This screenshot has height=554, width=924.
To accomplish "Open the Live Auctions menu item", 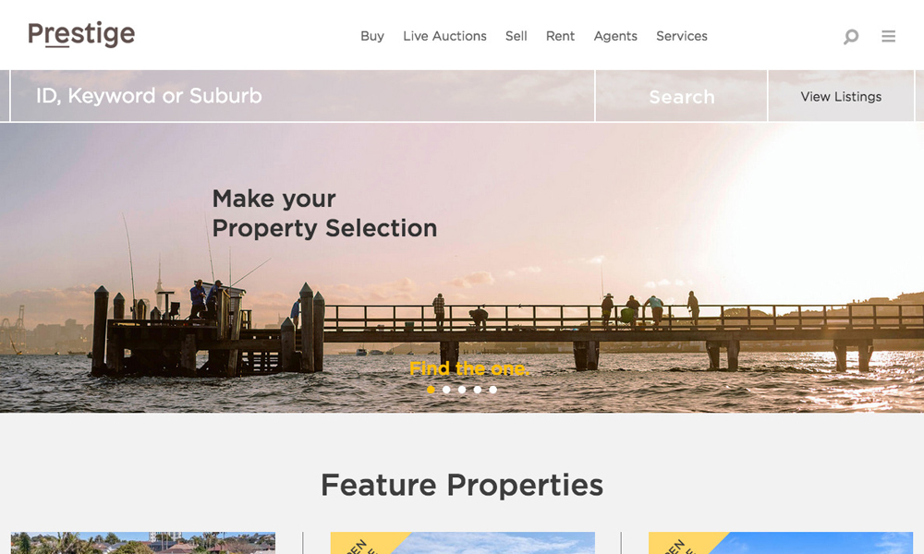I will 445,37.
